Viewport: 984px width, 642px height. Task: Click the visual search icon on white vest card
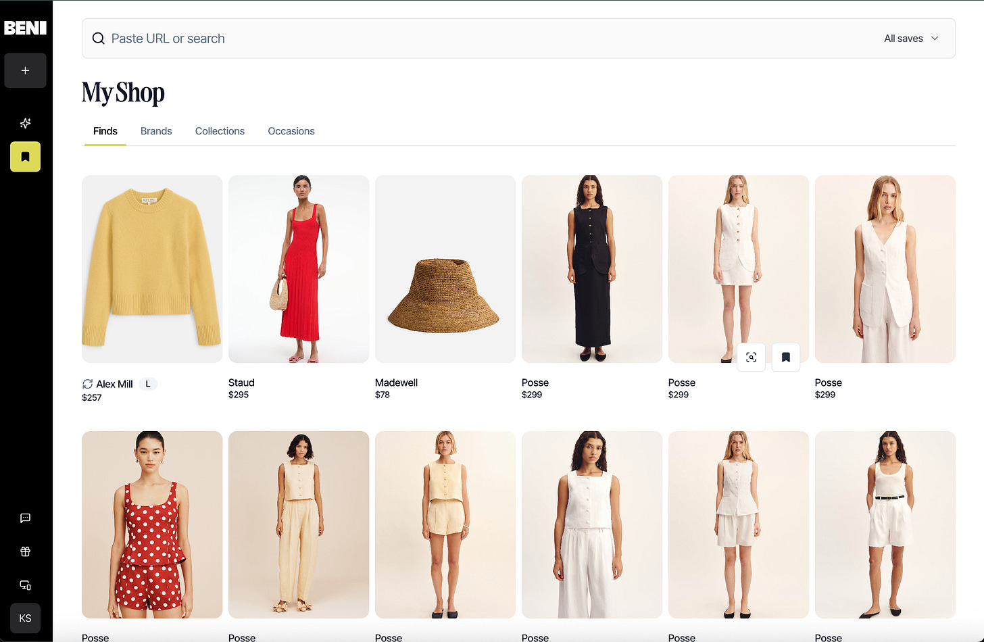pyautogui.click(x=751, y=357)
